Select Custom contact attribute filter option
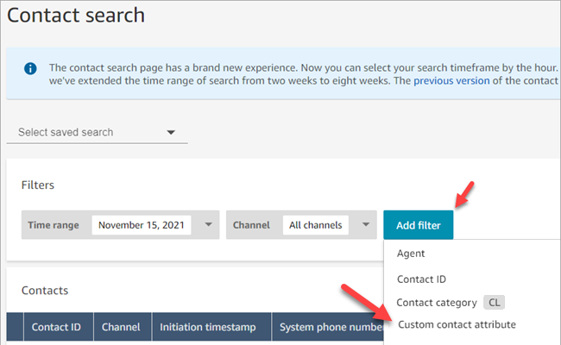The image size is (561, 345). click(x=457, y=325)
